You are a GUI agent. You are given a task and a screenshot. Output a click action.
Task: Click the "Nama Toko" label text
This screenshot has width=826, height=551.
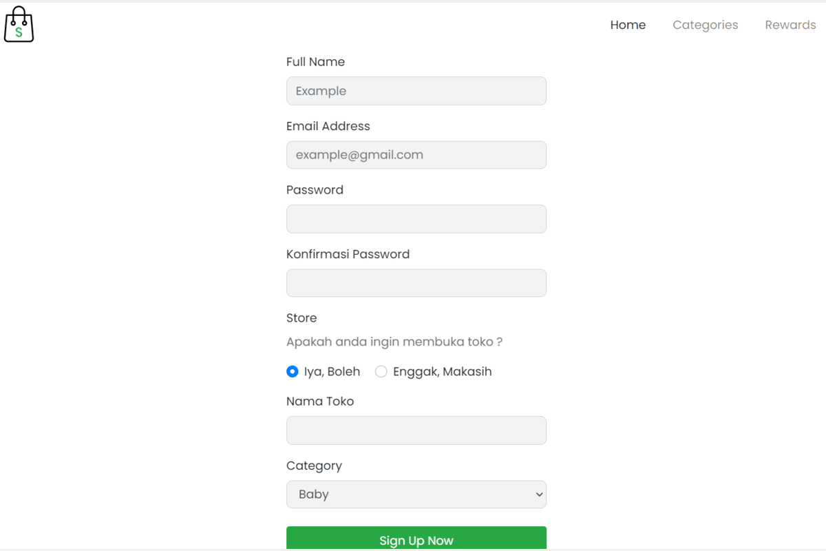pyautogui.click(x=320, y=402)
